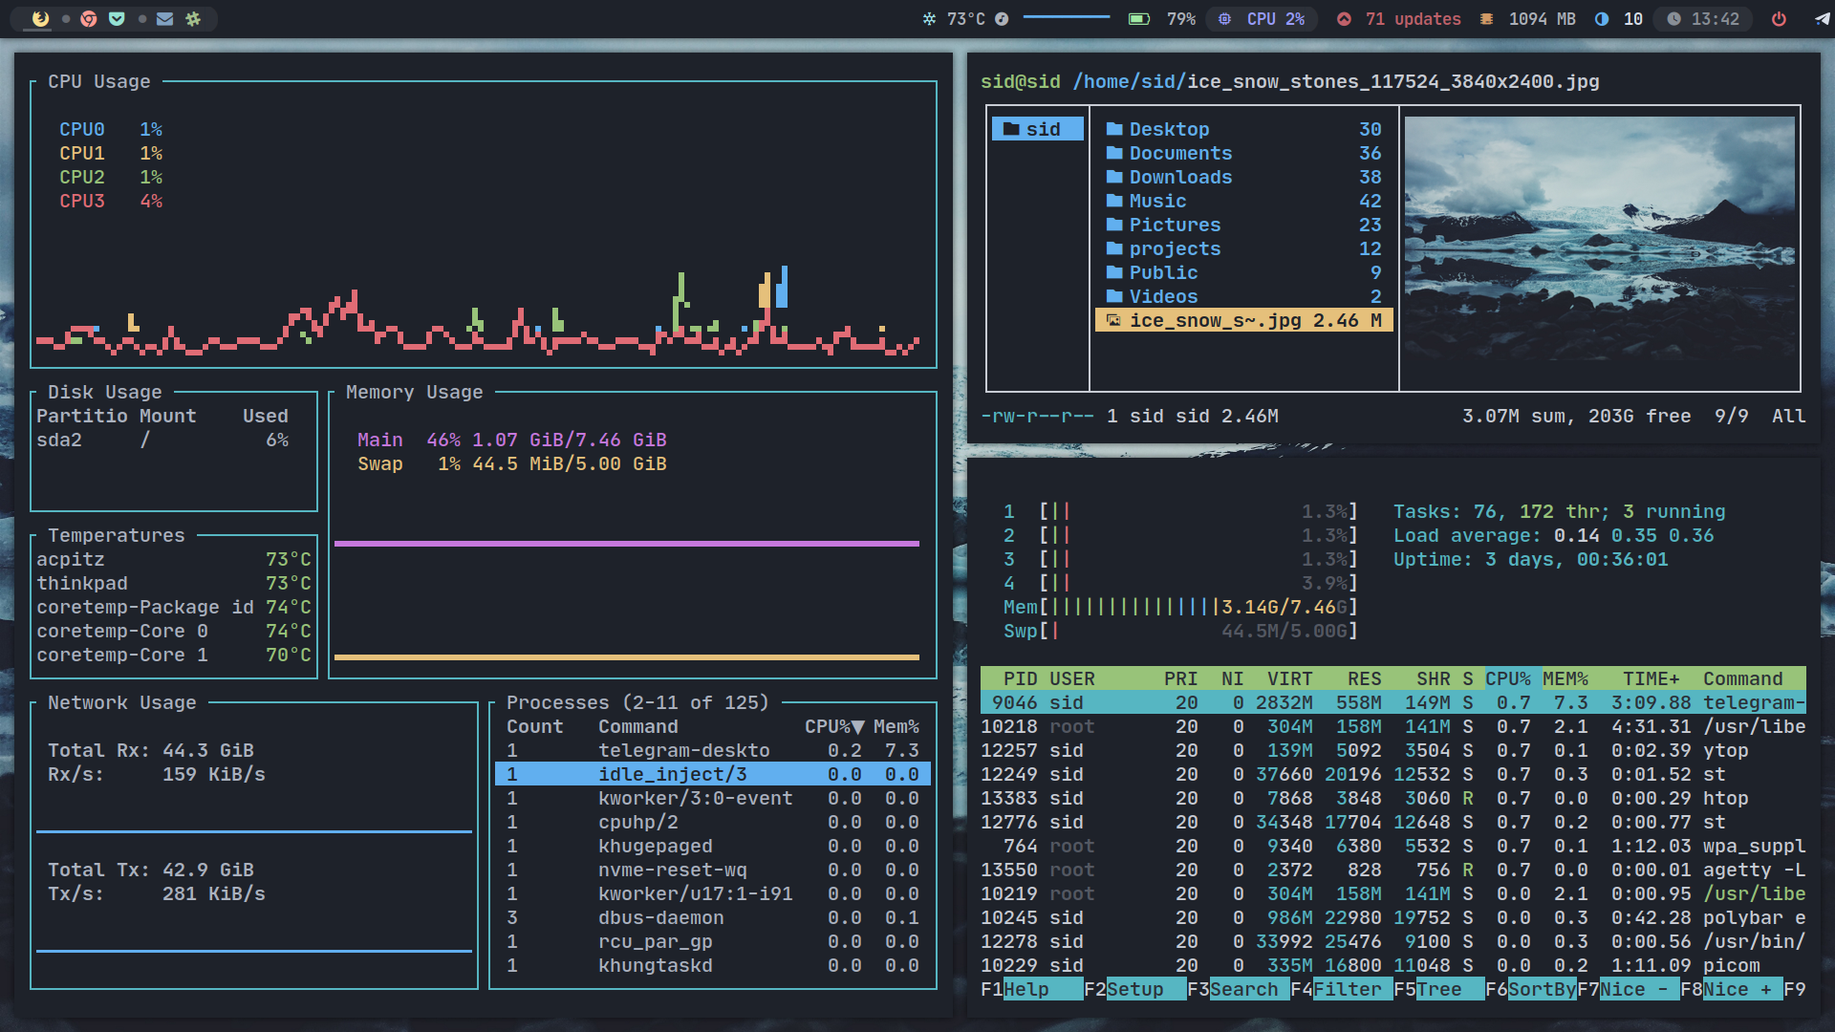This screenshot has height=1032, width=1835.
Task: Click F4 Filter in htop footer
Action: [x=1347, y=989]
